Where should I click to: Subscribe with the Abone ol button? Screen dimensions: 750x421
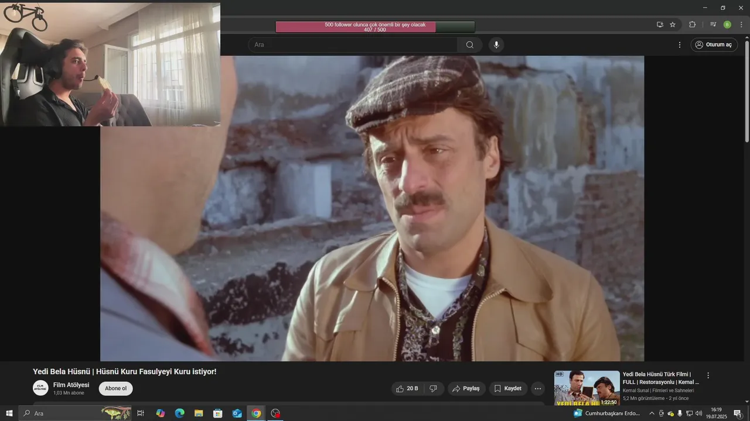[x=115, y=389]
